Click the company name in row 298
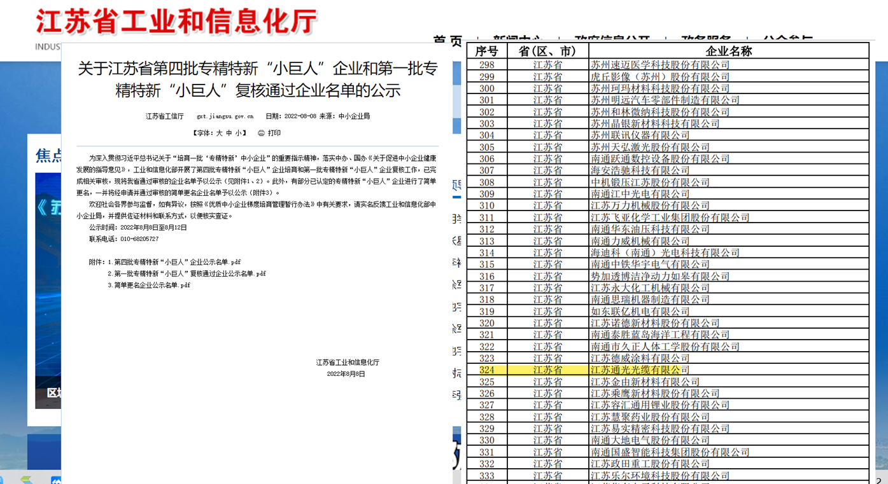888x484 pixels. (x=659, y=65)
